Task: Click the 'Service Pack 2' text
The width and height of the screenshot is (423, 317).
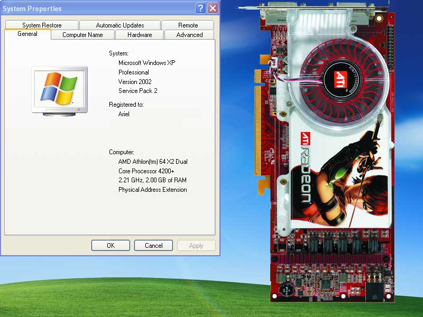Action: tap(138, 91)
